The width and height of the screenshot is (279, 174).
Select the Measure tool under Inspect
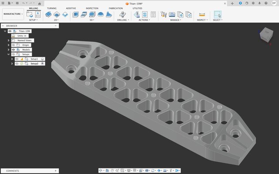pos(201,15)
